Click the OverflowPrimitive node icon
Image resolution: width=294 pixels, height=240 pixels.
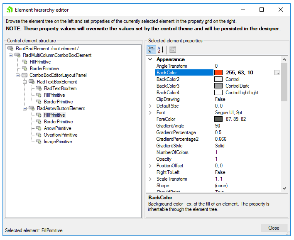point(39,135)
